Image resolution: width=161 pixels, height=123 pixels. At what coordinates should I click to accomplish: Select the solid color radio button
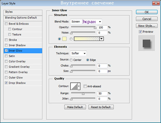pyautogui.click(x=59, y=39)
